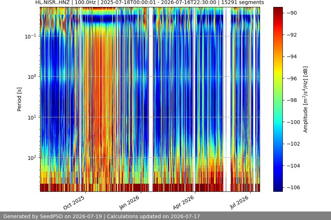Click the amplitude colorbar gradient
Screen dimensions: 331x220
[278, 99]
